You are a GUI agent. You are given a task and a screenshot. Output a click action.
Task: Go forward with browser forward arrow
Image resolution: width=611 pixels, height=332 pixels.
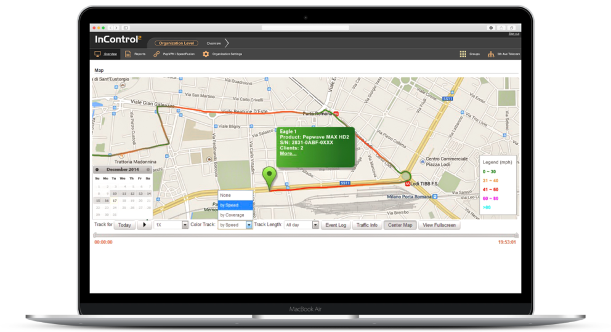(116, 28)
